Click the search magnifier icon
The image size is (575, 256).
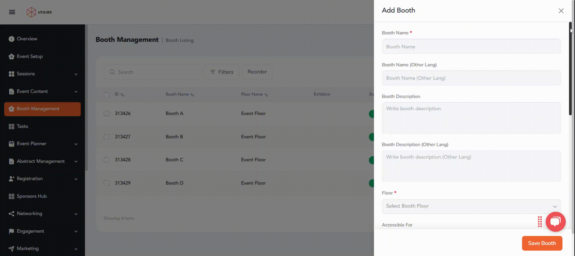tap(112, 72)
